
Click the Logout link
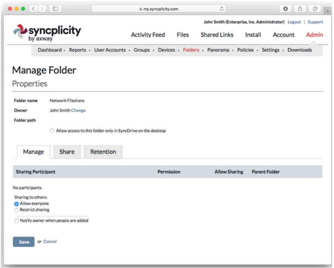[294, 22]
